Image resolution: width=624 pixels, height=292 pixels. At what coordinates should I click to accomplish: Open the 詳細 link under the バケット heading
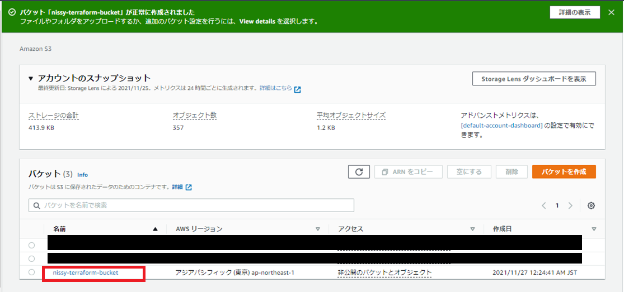click(x=177, y=186)
